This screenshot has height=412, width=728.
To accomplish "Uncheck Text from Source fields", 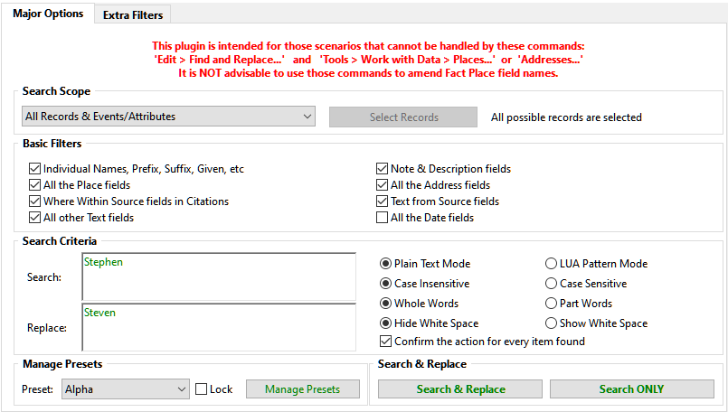I will tap(383, 201).
